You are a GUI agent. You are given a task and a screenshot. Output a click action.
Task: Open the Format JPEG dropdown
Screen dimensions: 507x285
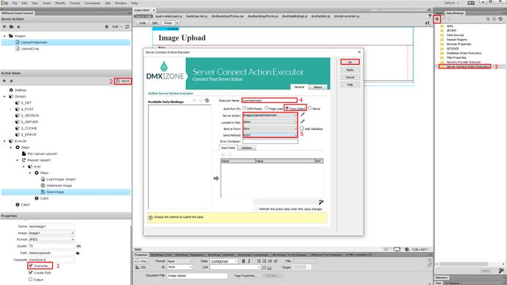pos(51,239)
